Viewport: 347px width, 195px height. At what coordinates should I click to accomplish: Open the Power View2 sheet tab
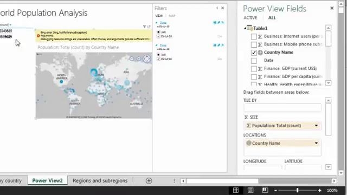(47, 180)
